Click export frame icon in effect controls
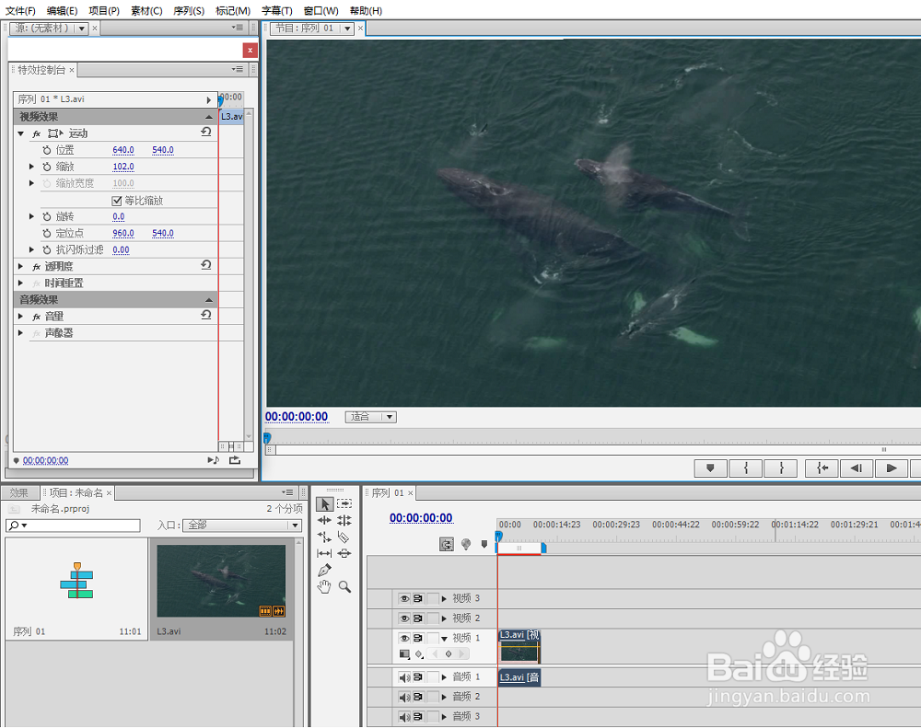 [x=235, y=460]
